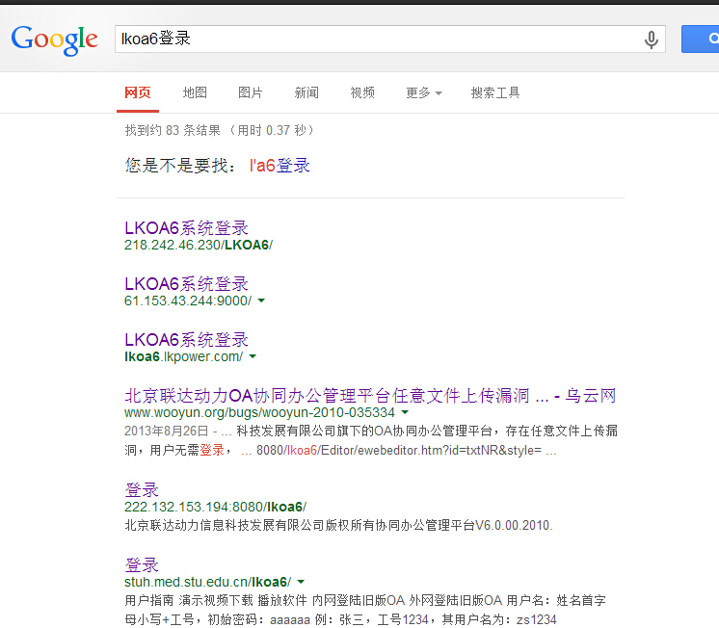This screenshot has height=628, width=719.
Task: Expand the 更多 dropdown menu
Action: [x=424, y=93]
